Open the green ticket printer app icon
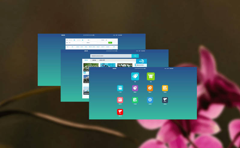 (x=150, y=76)
